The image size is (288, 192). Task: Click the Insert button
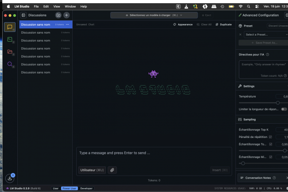[220, 170]
